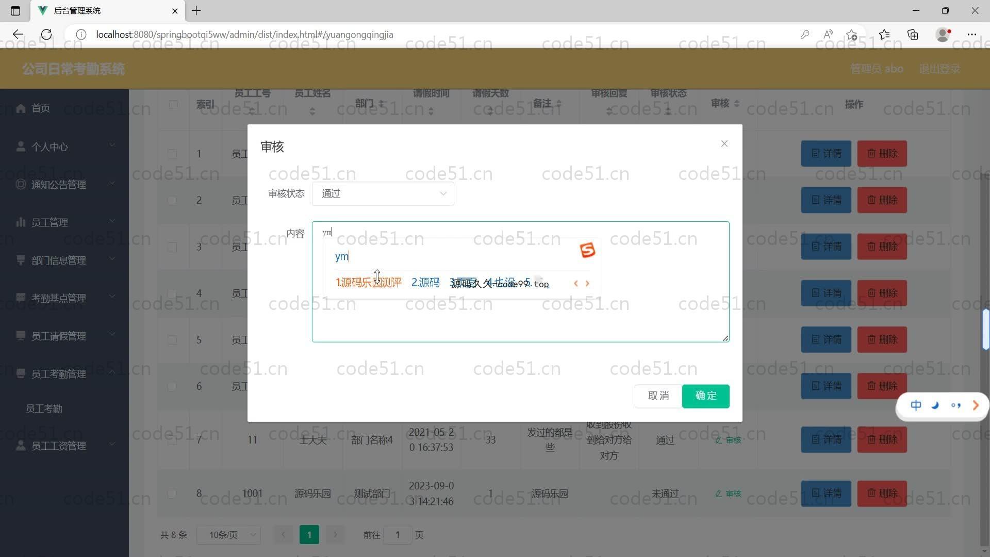Click the 审核 link in row 7
The height and width of the screenshot is (557, 990).
(x=728, y=440)
